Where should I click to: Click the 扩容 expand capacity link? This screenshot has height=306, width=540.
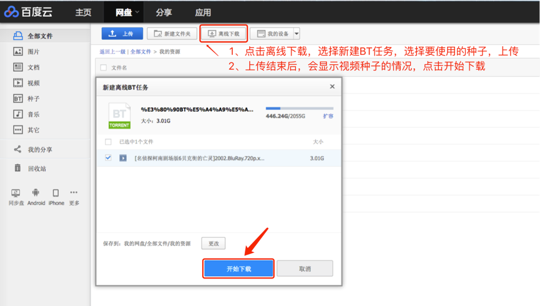[x=328, y=116]
